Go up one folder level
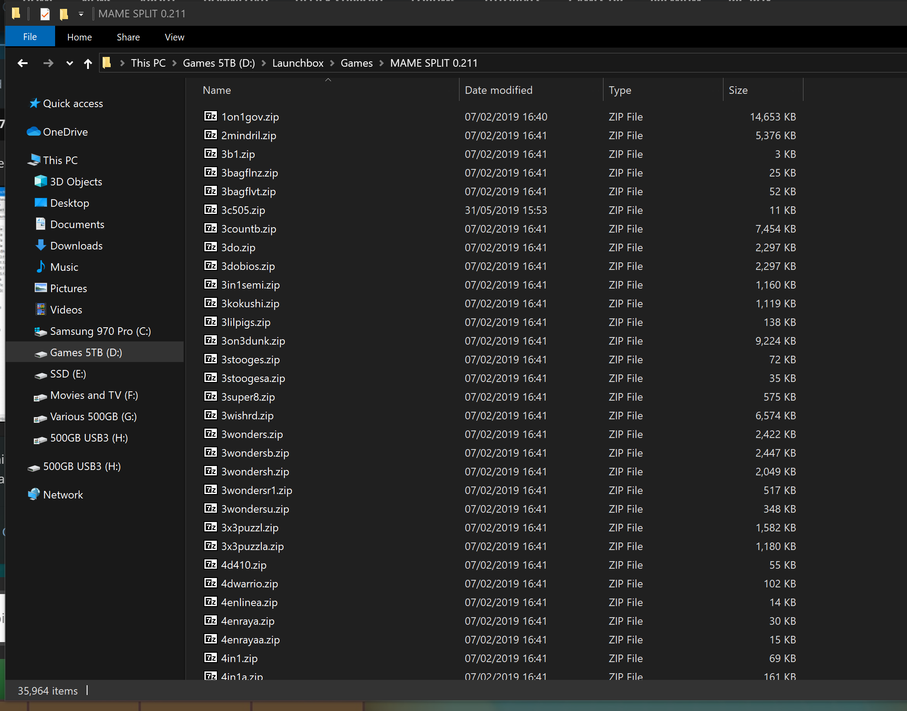 pyautogui.click(x=88, y=64)
